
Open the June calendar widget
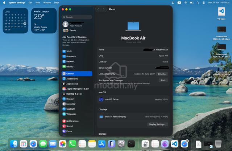pyautogui.click(x=15, y=21)
